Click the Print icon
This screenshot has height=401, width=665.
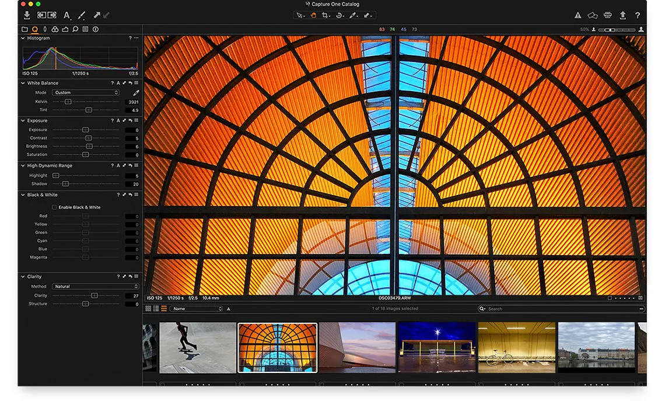(608, 15)
